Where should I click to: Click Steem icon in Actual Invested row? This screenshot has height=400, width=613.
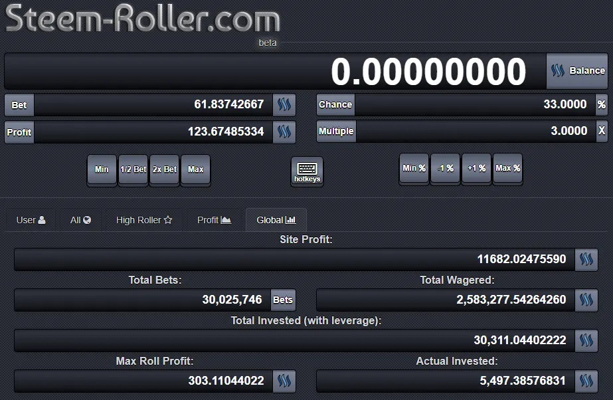(586, 381)
